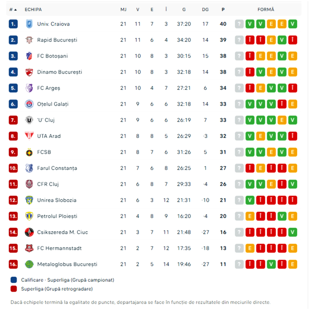The width and height of the screenshot is (310, 310).
Task: Open the Oțelul Galați team link
Action: pos(53,104)
